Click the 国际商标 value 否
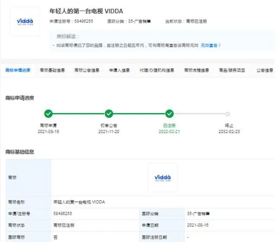The width and height of the screenshot is (277, 242). pos(55,237)
